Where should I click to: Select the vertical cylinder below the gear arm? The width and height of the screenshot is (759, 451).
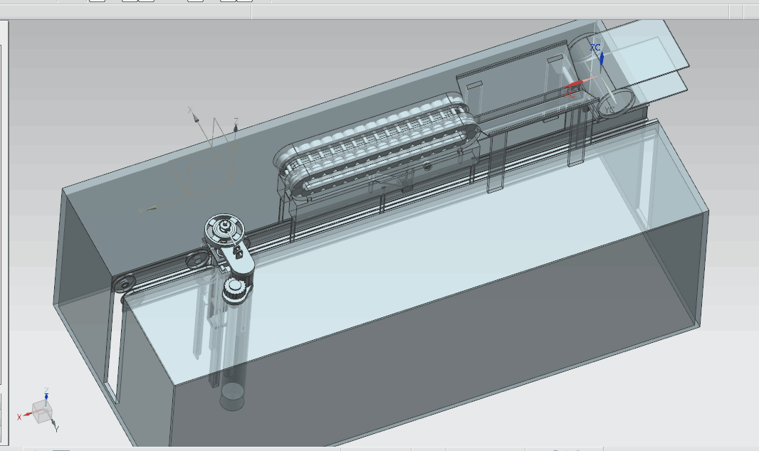(233, 358)
